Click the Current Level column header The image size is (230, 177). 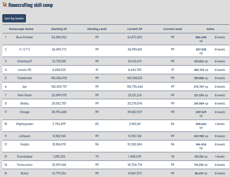pos(172,29)
